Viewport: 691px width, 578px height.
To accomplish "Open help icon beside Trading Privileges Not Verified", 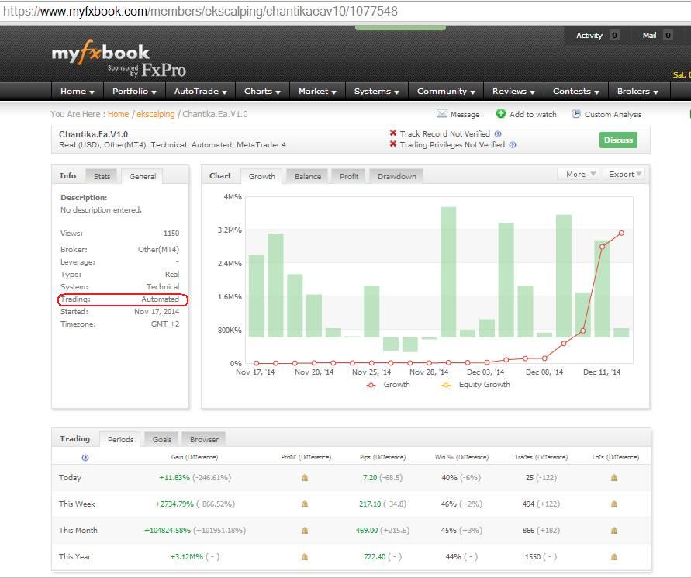I will pyautogui.click(x=513, y=144).
